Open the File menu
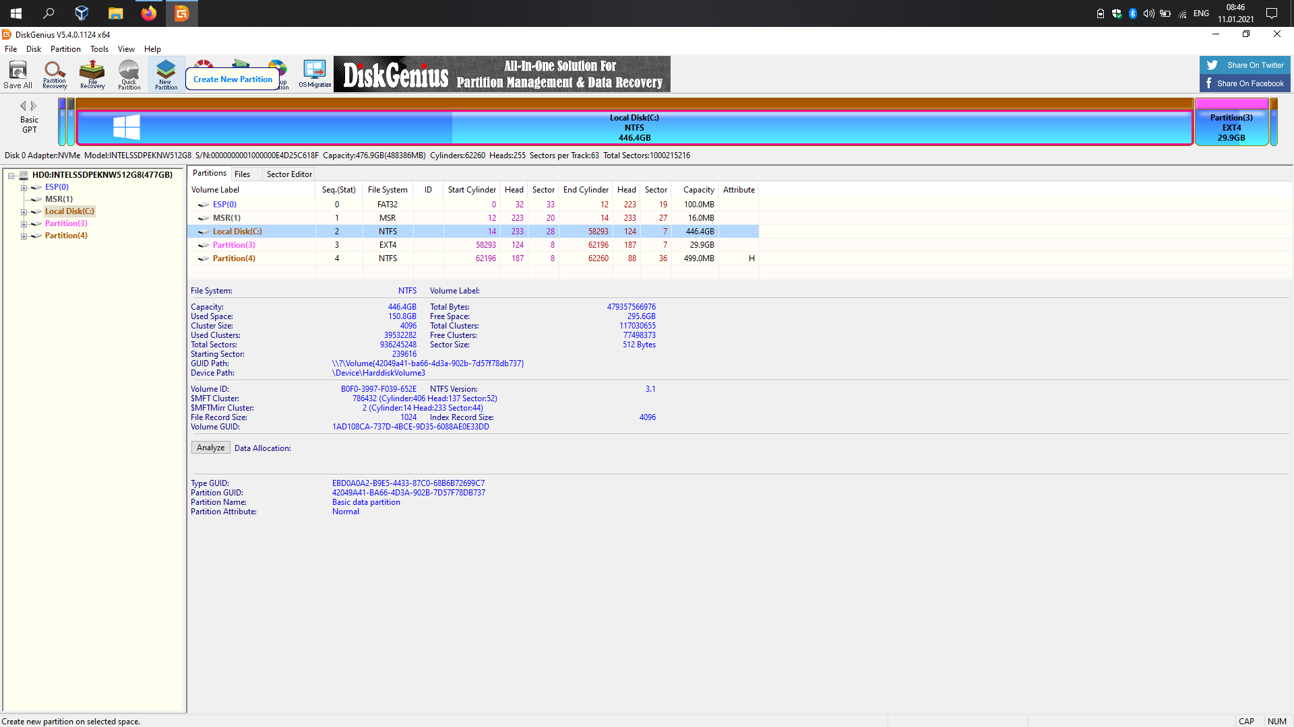The image size is (1294, 727). click(x=11, y=49)
